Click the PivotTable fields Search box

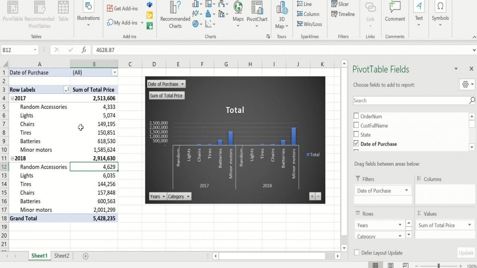tap(410, 100)
